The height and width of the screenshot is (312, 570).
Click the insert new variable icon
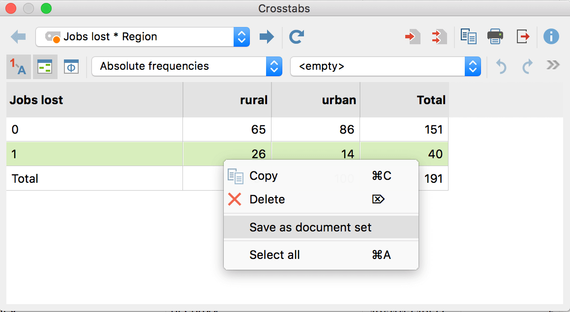[413, 37]
